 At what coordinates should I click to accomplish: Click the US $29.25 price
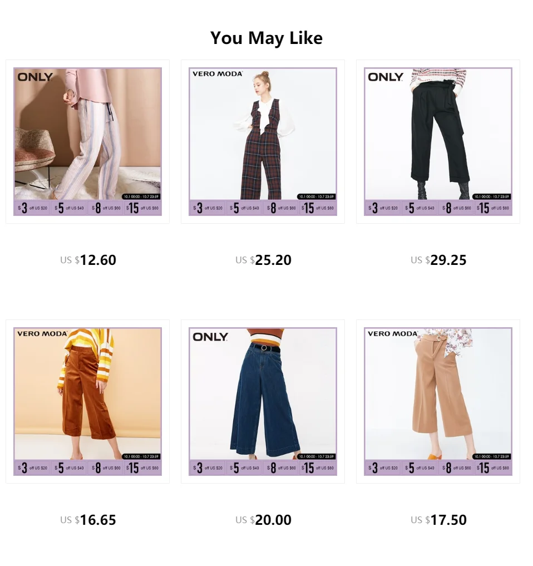438,260
